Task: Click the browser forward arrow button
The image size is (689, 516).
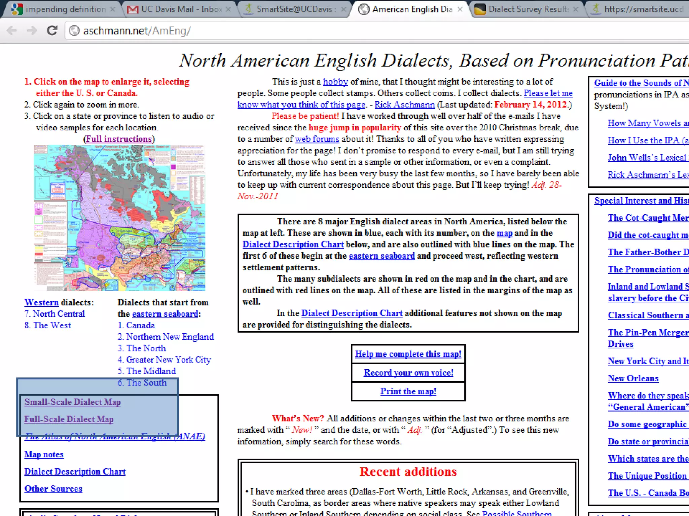Action: click(32, 31)
